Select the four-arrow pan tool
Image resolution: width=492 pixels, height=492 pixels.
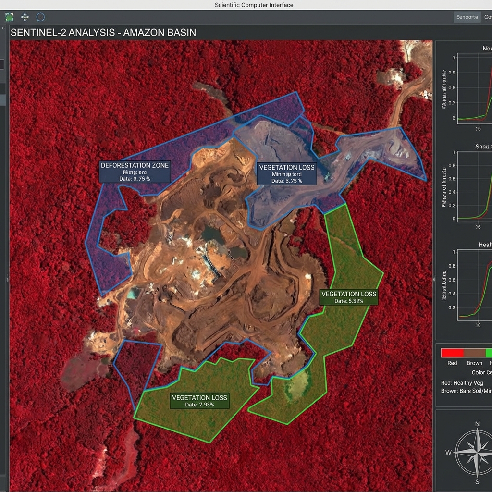(25, 17)
